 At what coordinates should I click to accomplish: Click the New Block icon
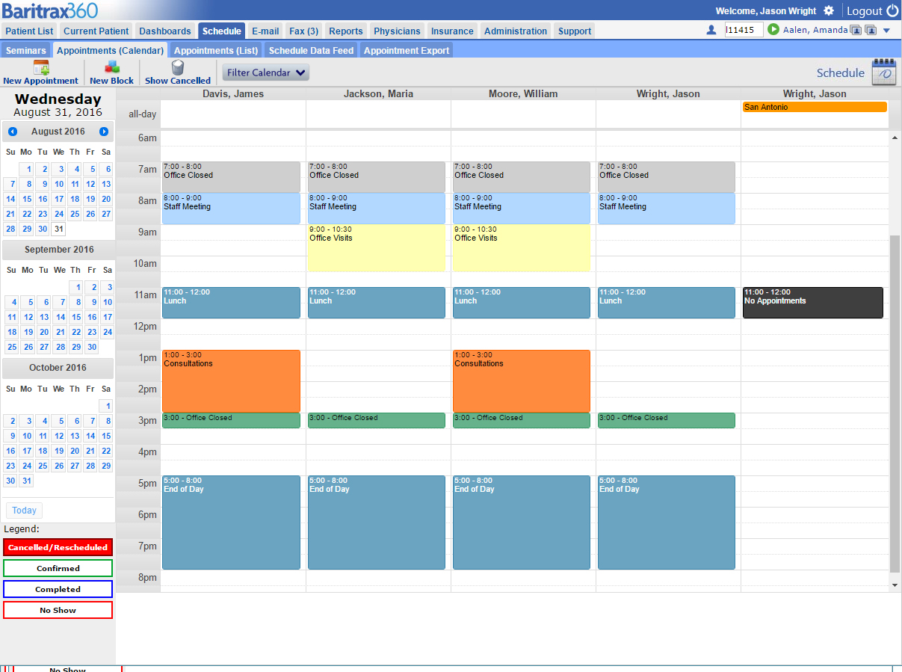pyautogui.click(x=111, y=67)
